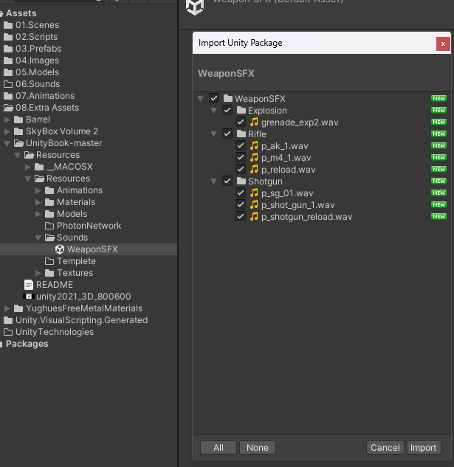Expand the Materials folder under Resources
This screenshot has height=467, width=454.
point(38,202)
